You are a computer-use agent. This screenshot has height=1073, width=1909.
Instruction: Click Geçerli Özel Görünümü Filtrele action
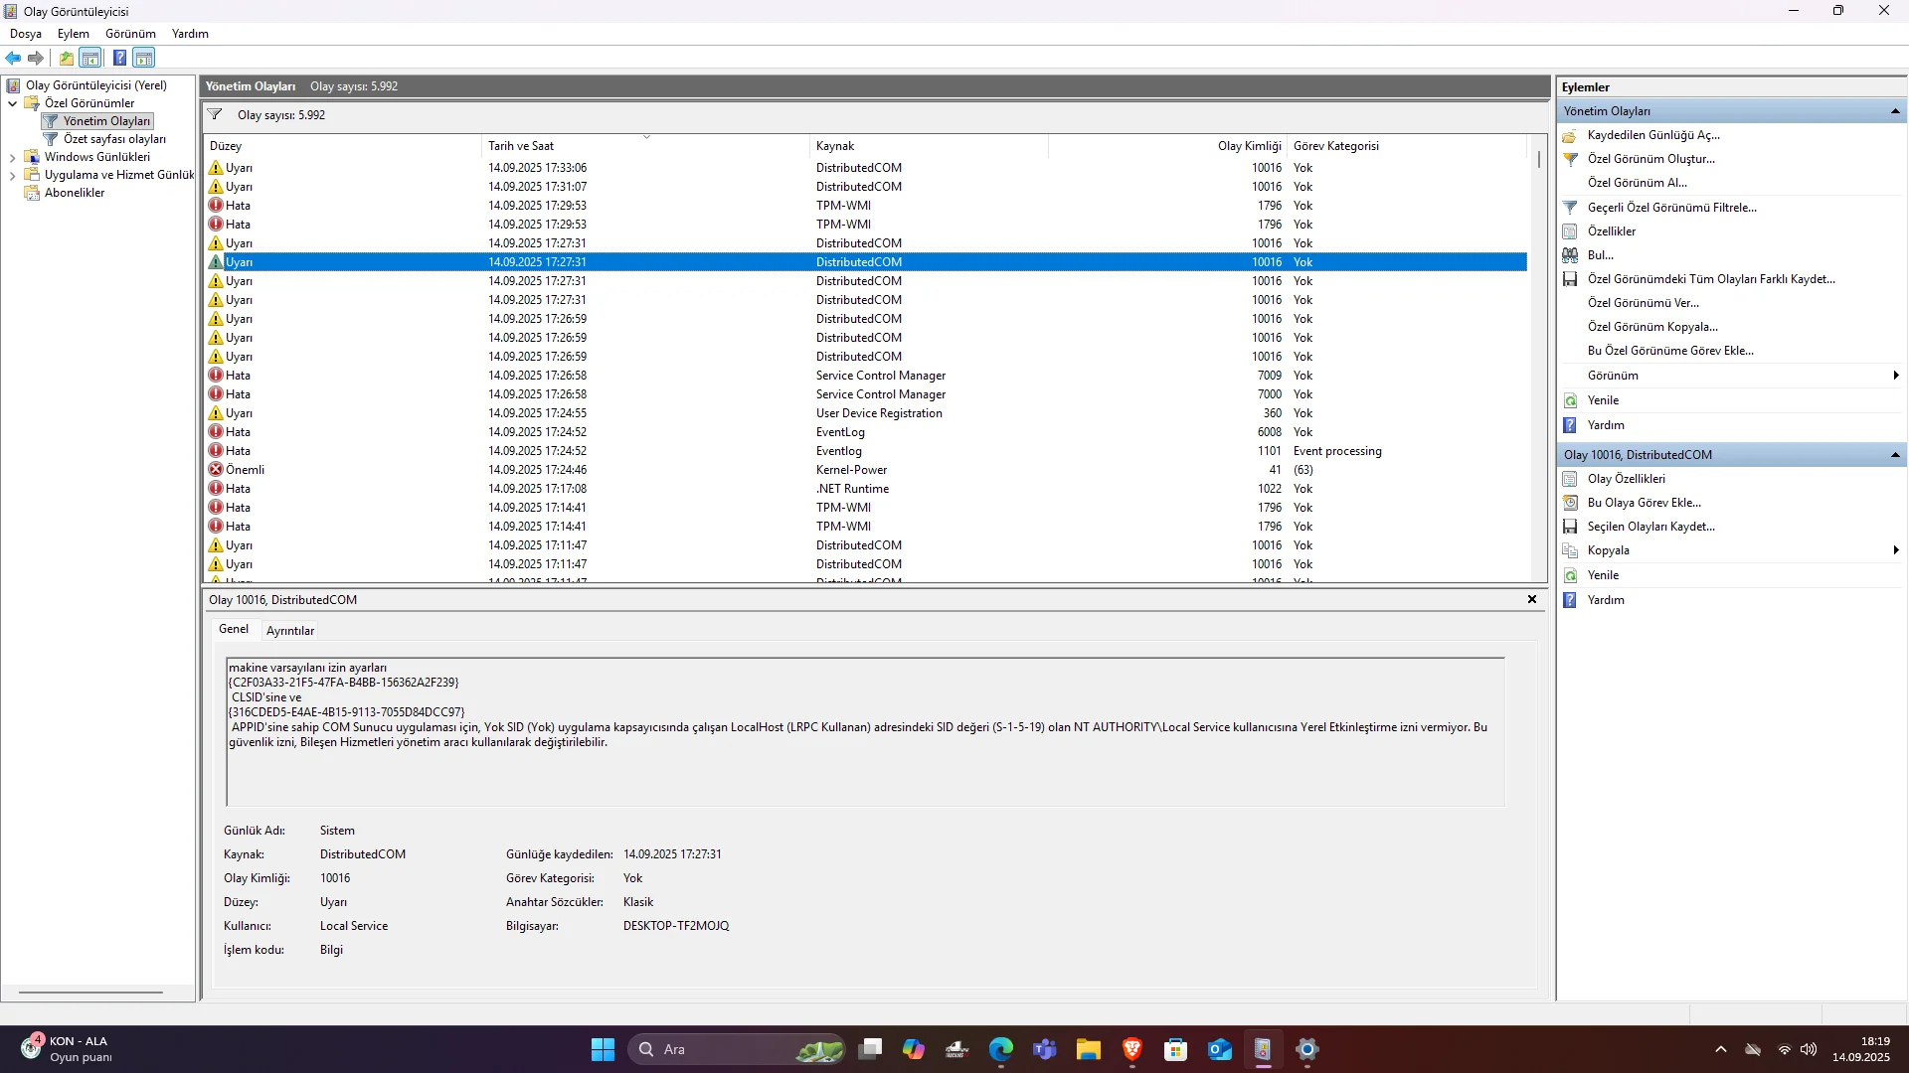1671,208
